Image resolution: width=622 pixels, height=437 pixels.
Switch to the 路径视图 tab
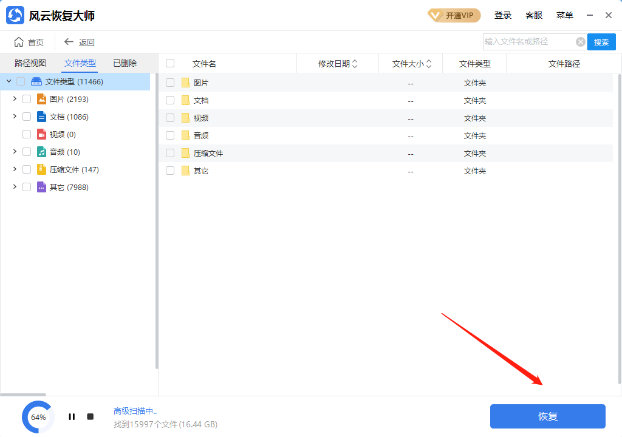pos(30,63)
